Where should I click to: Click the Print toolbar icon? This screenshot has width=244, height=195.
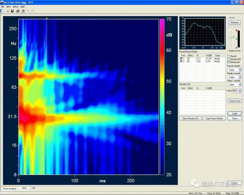pos(17,11)
